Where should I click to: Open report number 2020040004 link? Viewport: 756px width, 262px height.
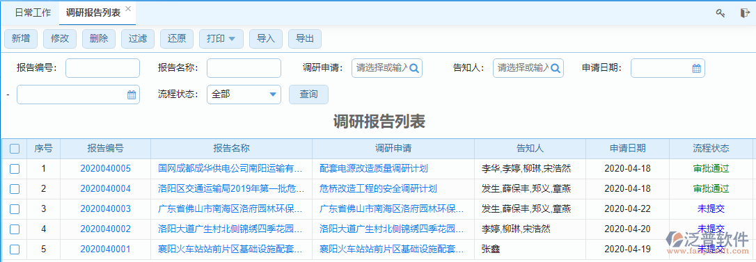(106, 189)
